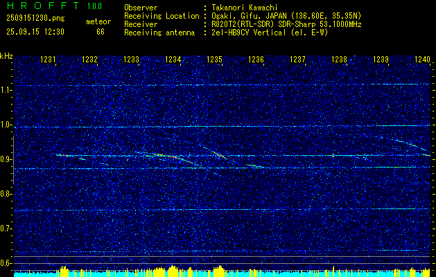Click the 1.0 kHz axis label
The image size is (436, 277).
point(6,125)
